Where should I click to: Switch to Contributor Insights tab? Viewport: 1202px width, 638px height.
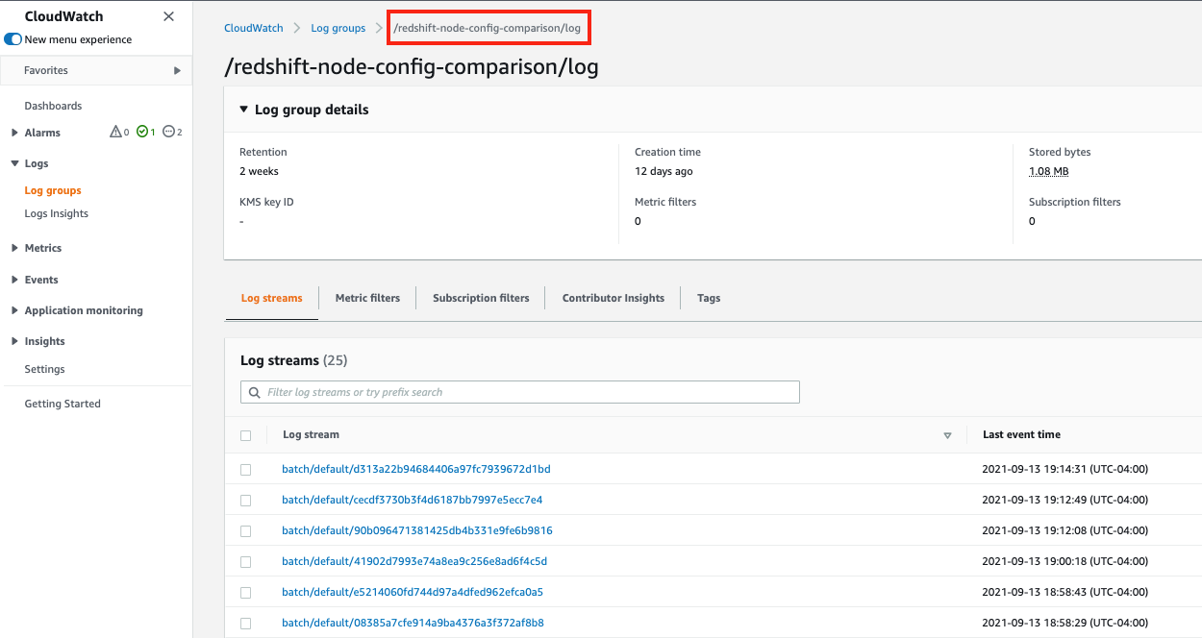(614, 298)
